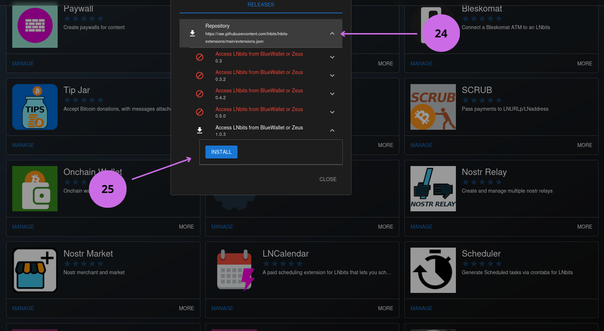
Task: Click the Tip Jar extension icon
Action: click(x=35, y=107)
